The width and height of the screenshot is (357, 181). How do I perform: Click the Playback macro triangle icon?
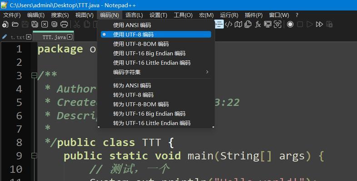pyautogui.click(x=310, y=24)
